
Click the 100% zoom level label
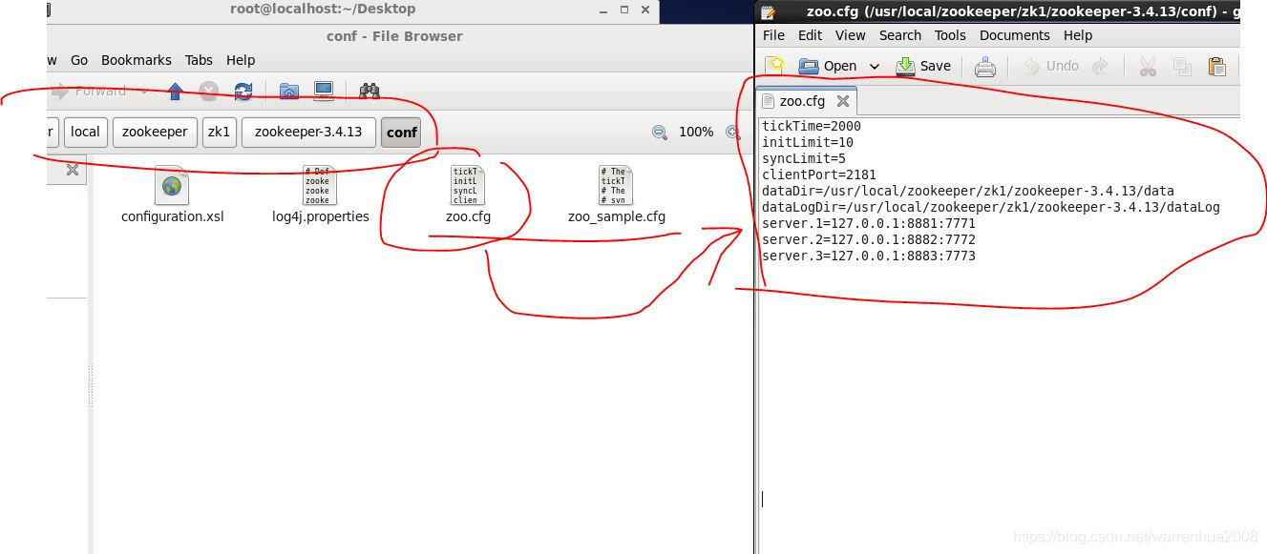tap(696, 133)
